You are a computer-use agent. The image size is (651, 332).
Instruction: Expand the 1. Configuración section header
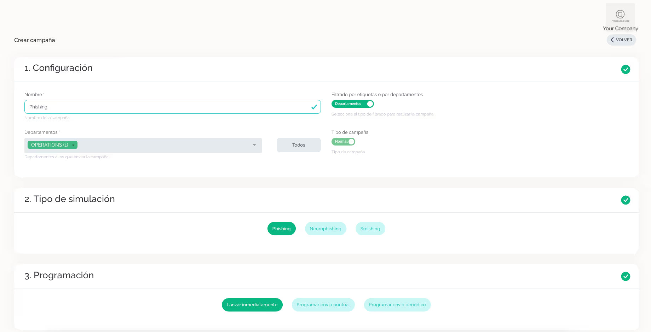[58, 68]
